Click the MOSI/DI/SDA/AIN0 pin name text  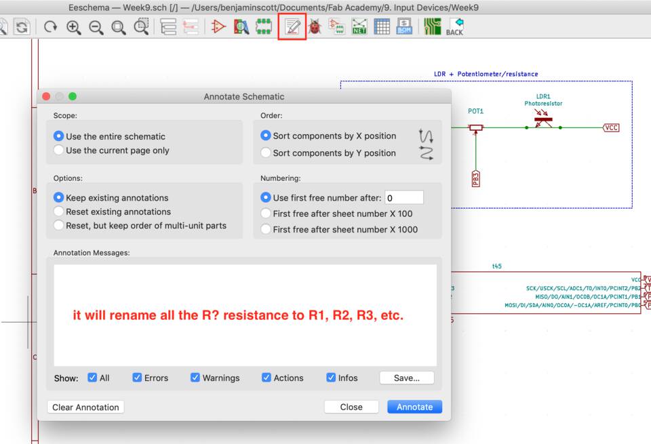[573, 305]
